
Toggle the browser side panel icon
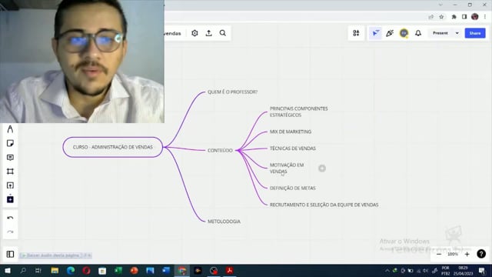(464, 17)
